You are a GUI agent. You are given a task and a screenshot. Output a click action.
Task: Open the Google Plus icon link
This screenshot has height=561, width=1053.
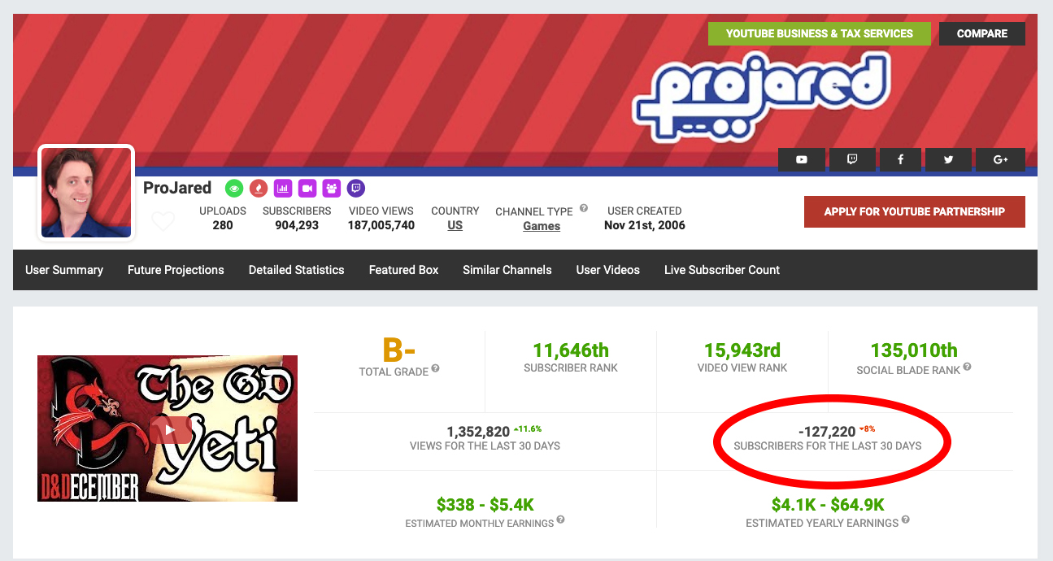click(1000, 160)
